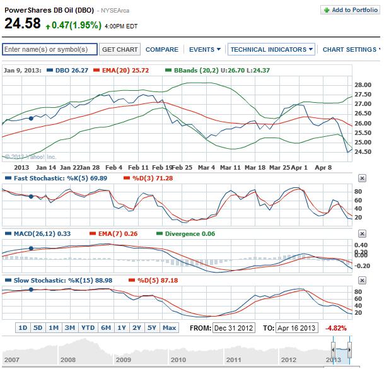This screenshot has width=384, height=369.
Task: Select the 2Y time range
Action: 137,327
